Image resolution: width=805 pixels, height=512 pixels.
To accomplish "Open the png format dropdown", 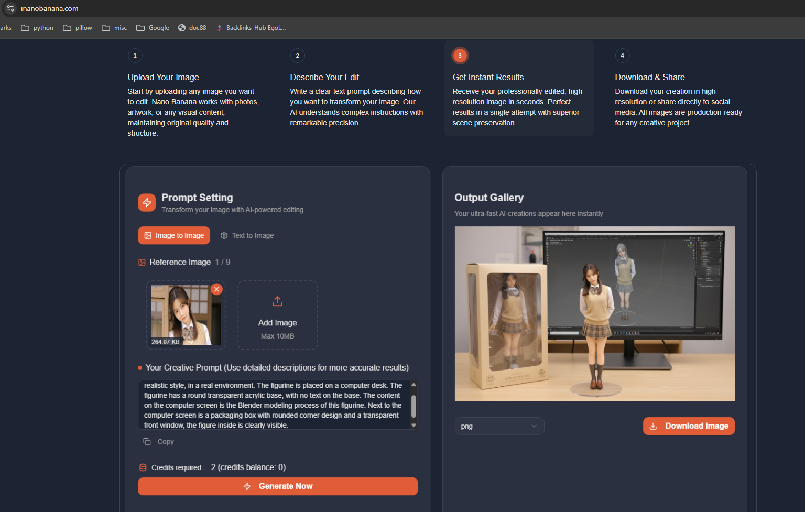I will point(499,426).
